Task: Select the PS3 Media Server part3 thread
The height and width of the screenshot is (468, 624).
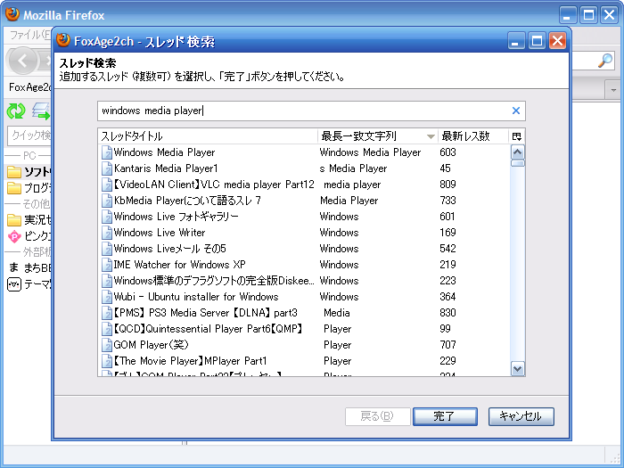Action: pos(304,313)
